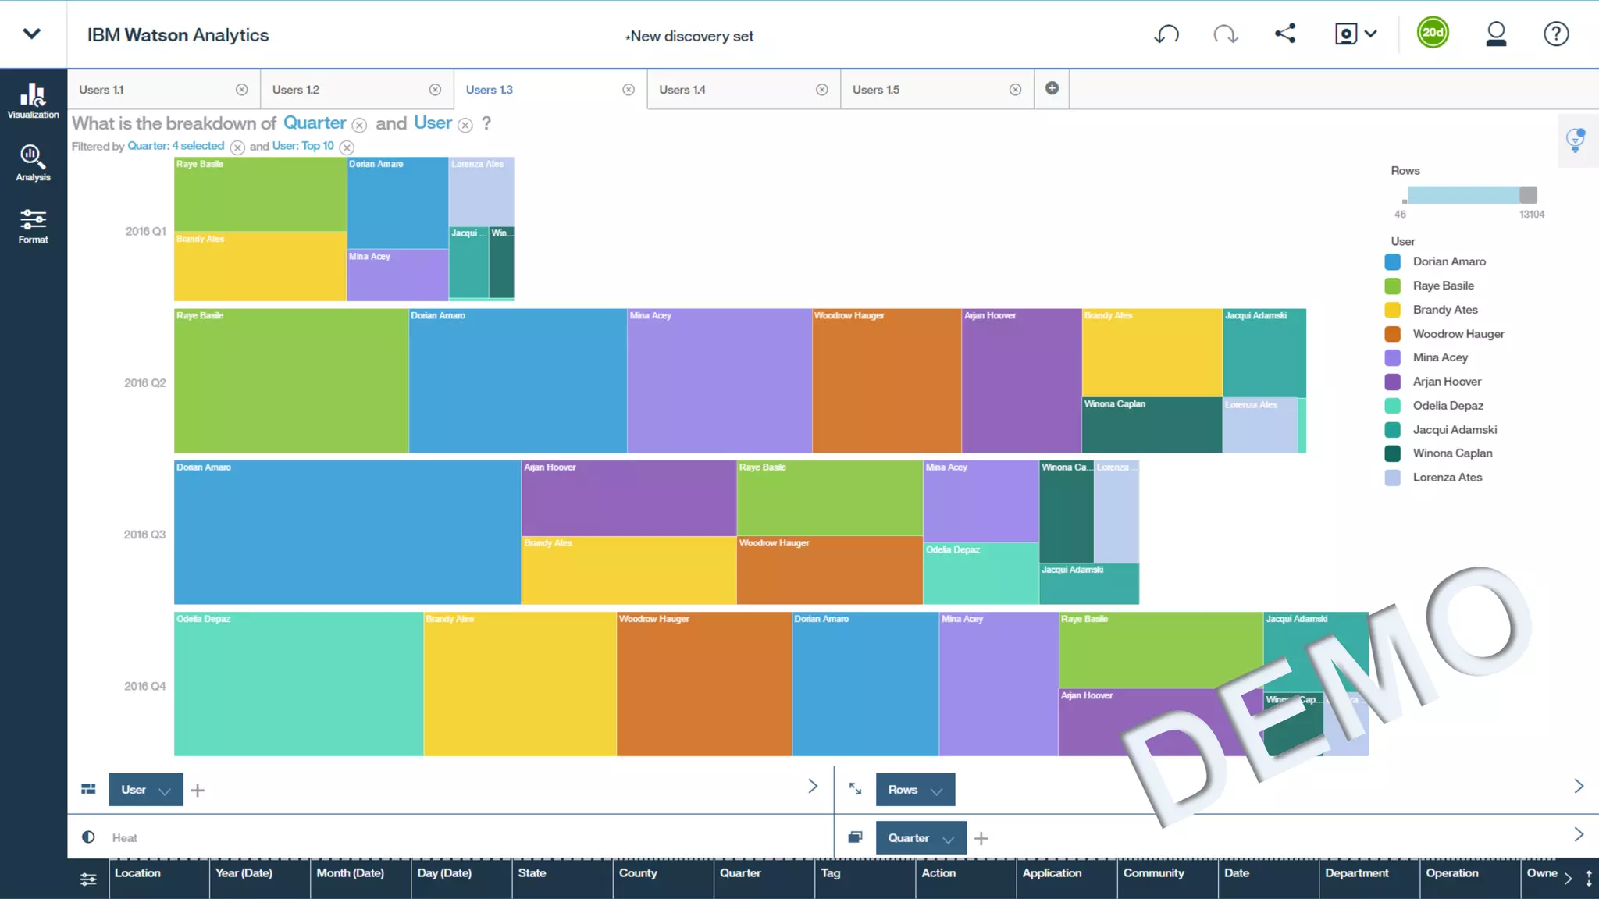Click the Rows range slider handle
This screenshot has height=899, width=1599.
(x=1528, y=194)
